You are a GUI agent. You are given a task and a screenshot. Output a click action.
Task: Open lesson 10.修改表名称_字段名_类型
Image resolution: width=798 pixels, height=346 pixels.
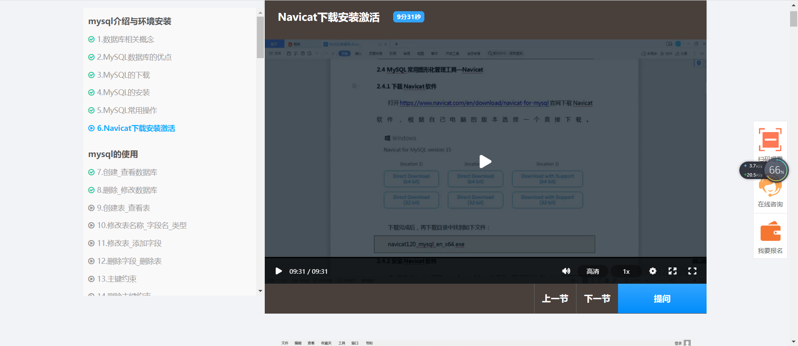(x=142, y=226)
